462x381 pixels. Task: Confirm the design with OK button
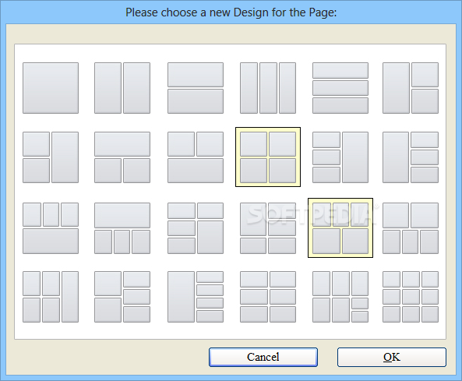(392, 357)
